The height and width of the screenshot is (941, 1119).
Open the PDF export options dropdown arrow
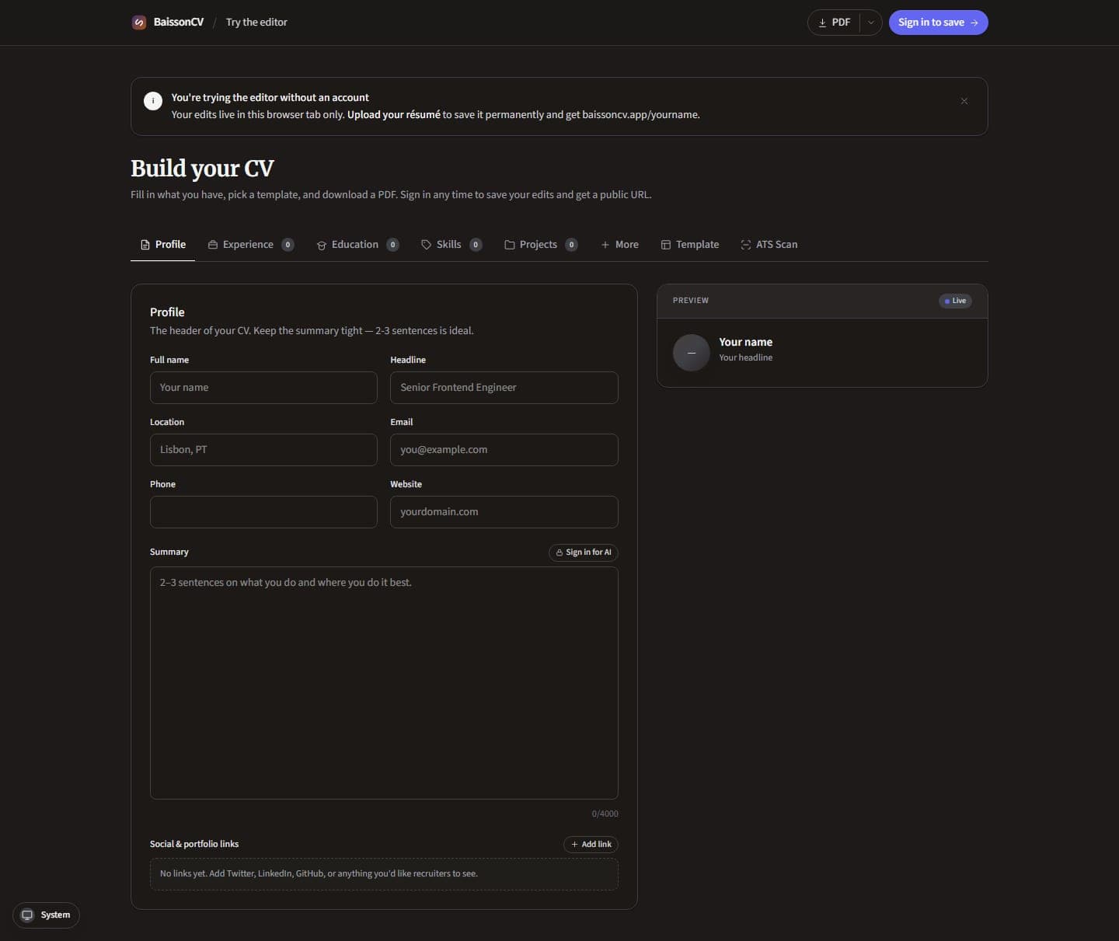871,23
